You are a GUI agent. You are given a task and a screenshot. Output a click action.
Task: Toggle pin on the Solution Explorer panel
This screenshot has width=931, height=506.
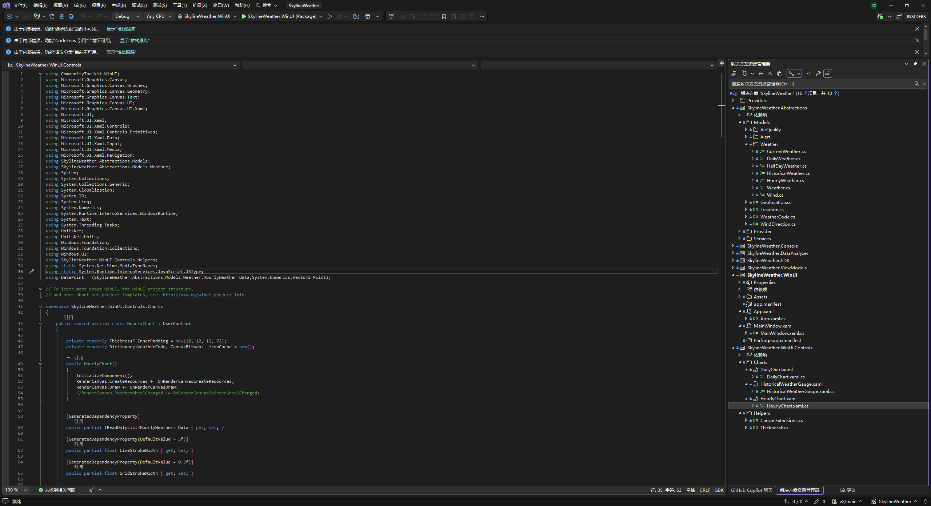point(915,64)
